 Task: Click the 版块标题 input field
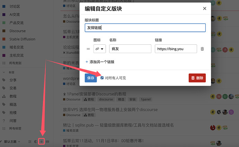click(145, 28)
